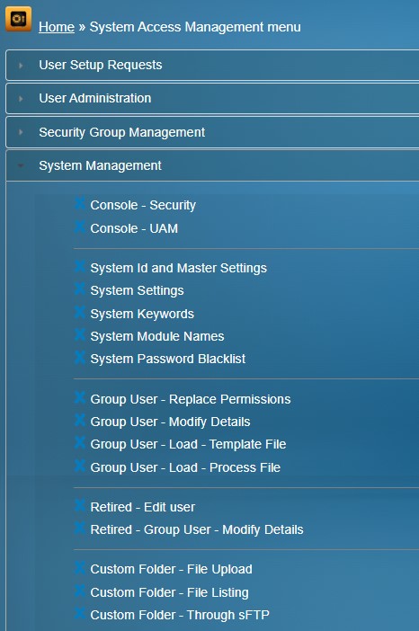Open System Id and Master Settings
Screen dimensions: 419x631
[x=178, y=268]
